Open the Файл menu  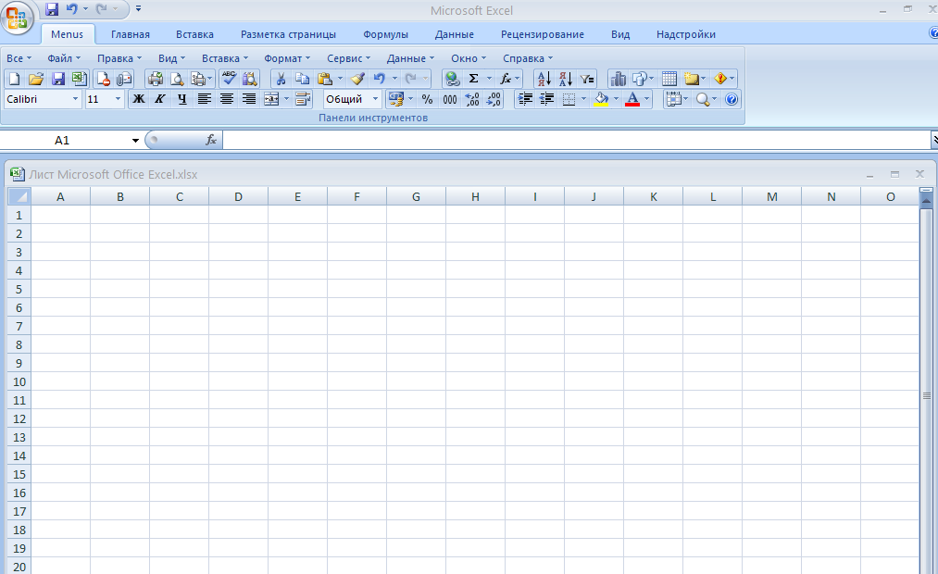[63, 58]
